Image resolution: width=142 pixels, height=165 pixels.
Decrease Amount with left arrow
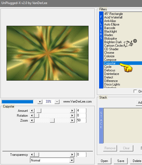tap(32, 111)
